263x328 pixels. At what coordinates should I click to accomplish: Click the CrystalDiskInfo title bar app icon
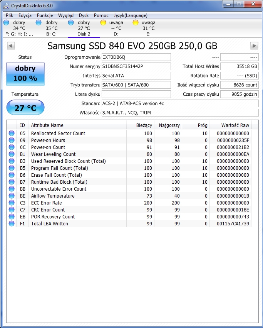(x=6, y=5)
